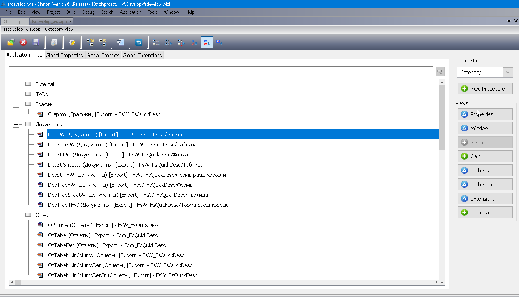Select the OtSimple (Отчеты) procedure
The image size is (519, 297).
[x=104, y=225]
